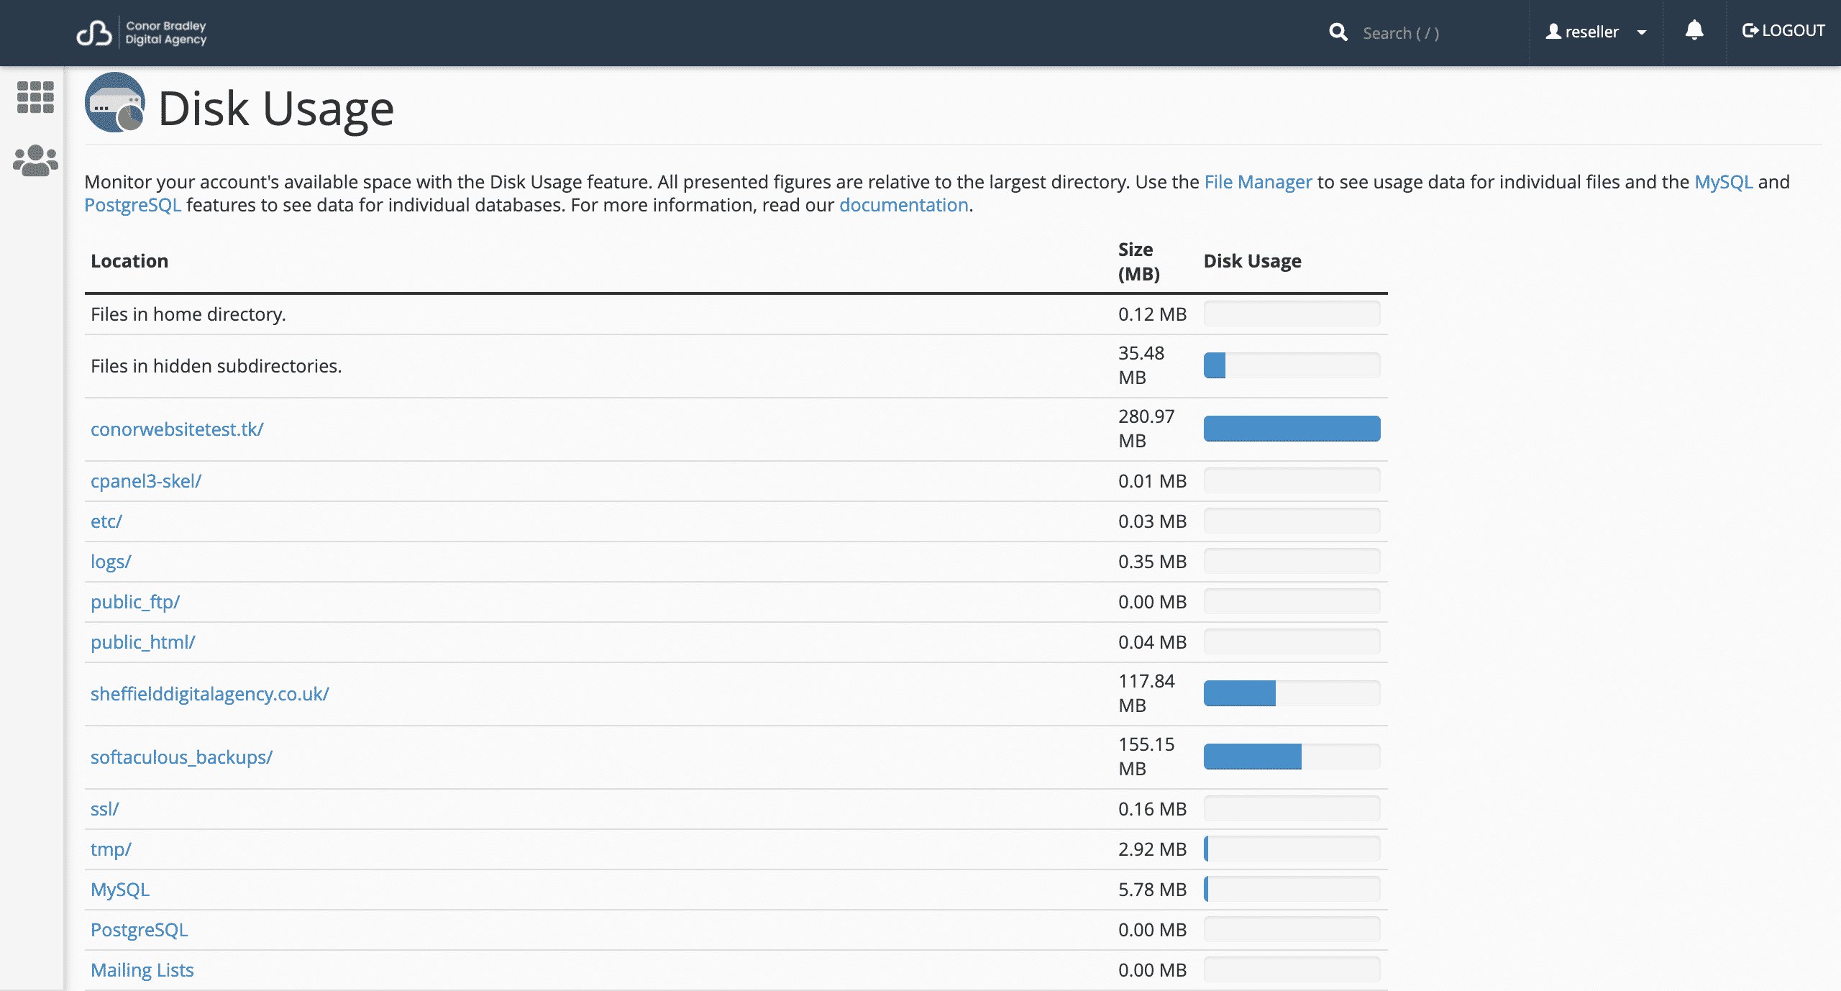1841x991 pixels.
Task: Select 'Files in home directory.' text
Action: (188, 314)
